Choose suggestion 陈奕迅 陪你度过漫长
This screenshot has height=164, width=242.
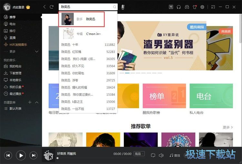pos(88,94)
